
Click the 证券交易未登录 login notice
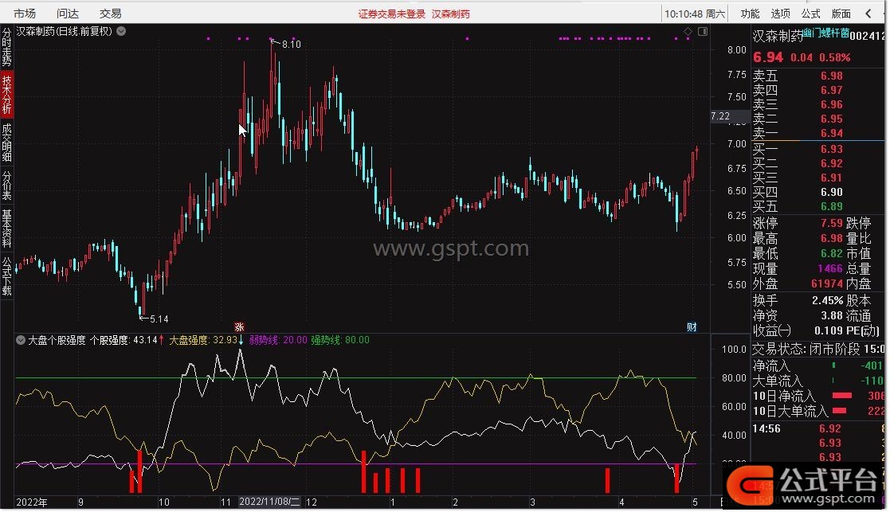pyautogui.click(x=392, y=14)
